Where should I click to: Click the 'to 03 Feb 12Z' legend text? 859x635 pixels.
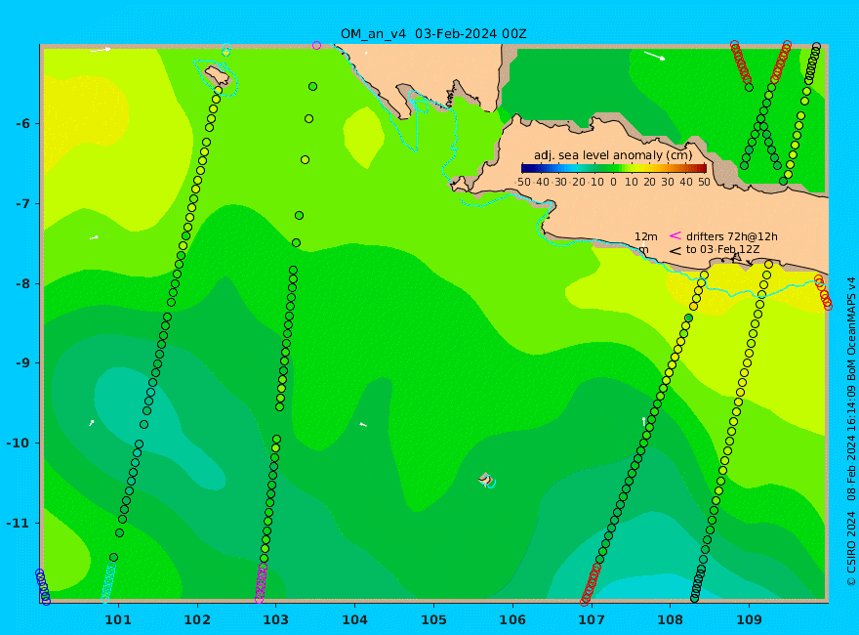point(723,249)
